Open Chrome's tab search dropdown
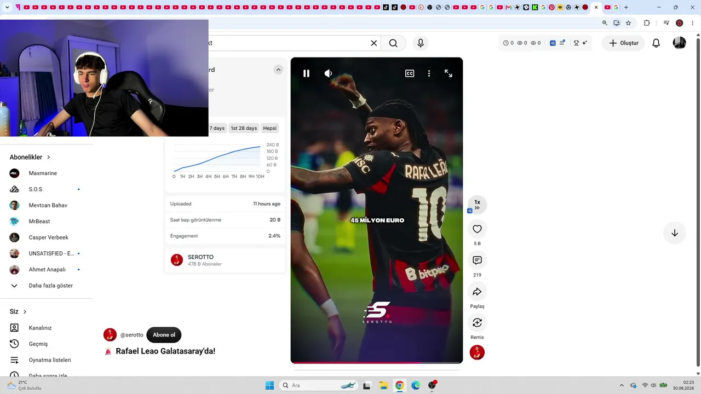701x394 pixels. 7,7
